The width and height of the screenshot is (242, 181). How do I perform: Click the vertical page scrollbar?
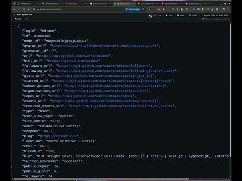[230, 90]
